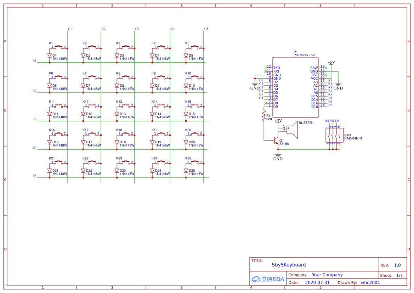
Task: Select the R1 220 resistor symbol
Action: (263, 116)
